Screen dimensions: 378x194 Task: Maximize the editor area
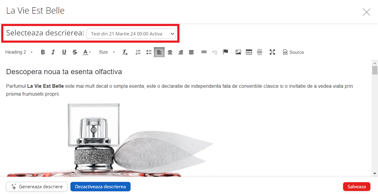pos(272,52)
